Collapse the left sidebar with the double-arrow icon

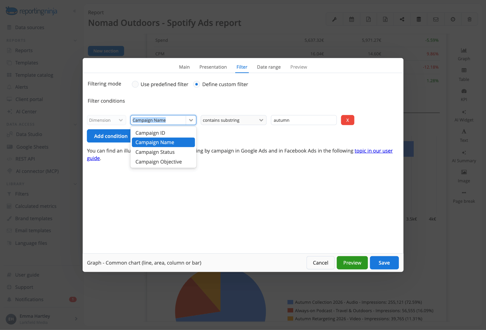[75, 11]
